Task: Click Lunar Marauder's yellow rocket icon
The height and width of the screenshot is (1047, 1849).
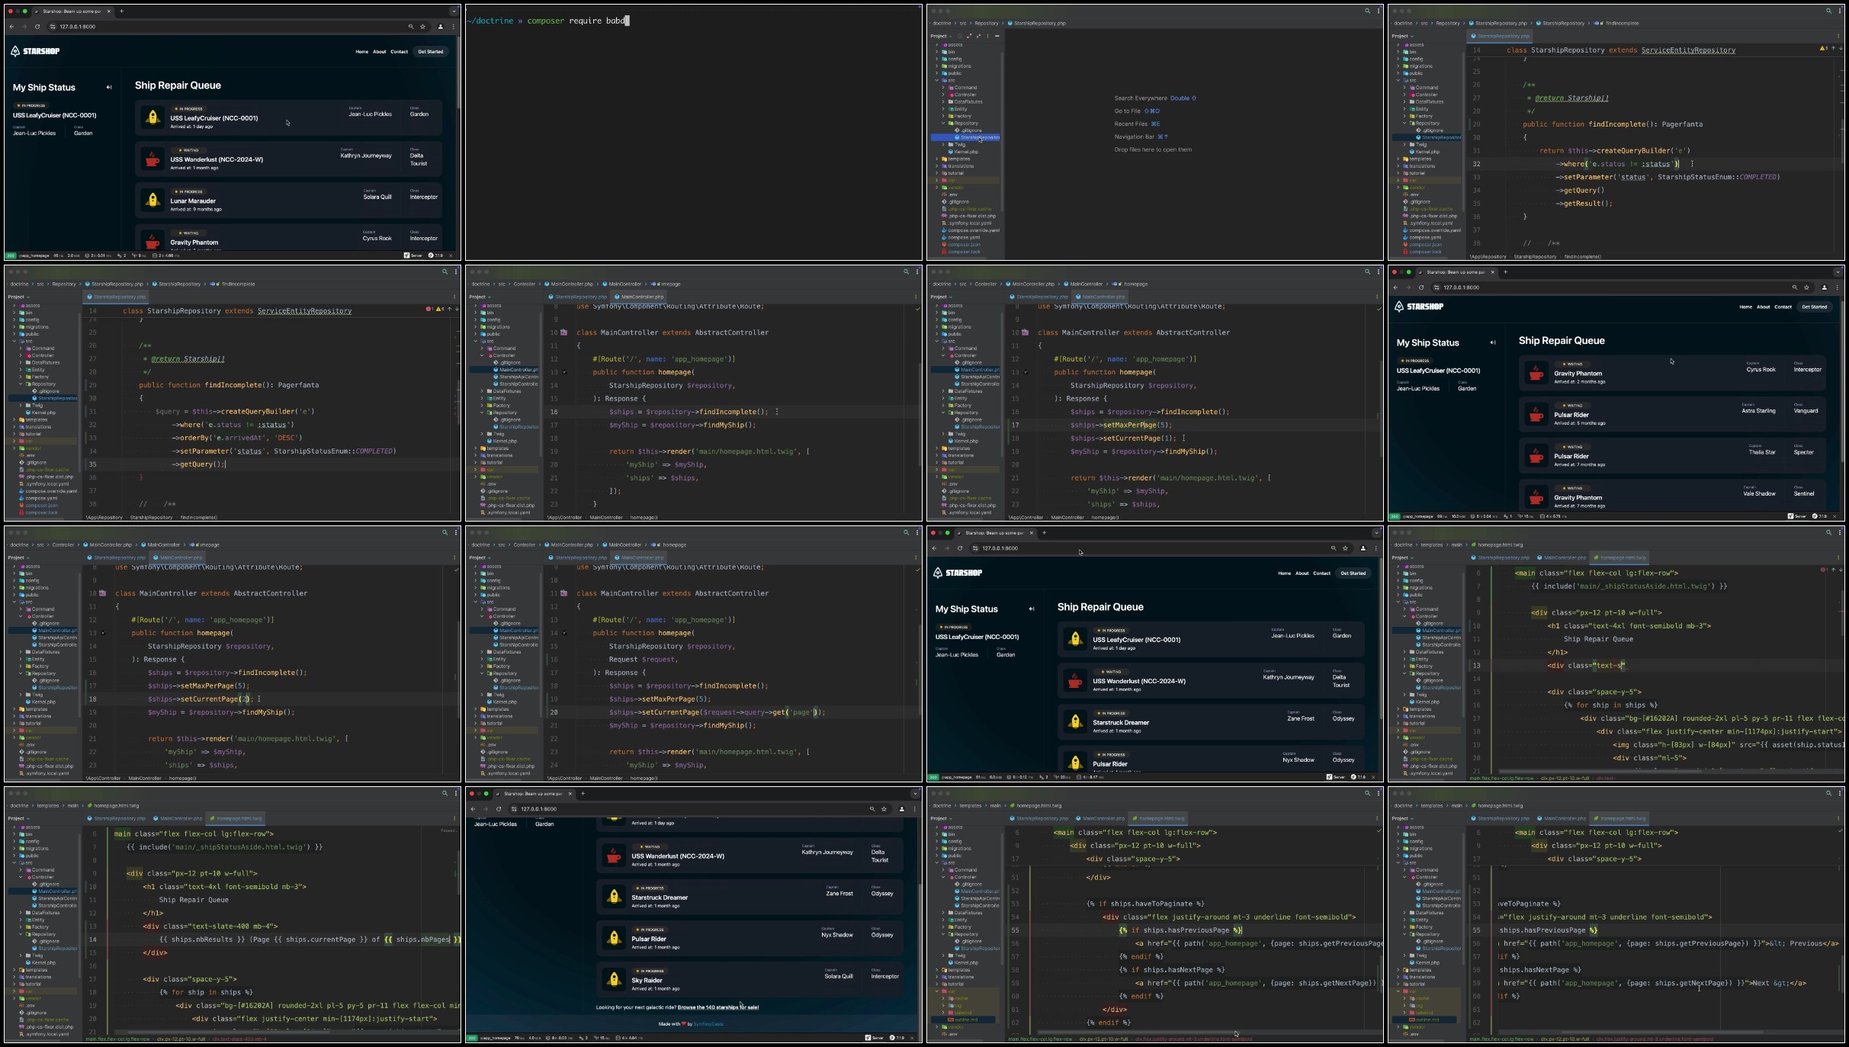Action: (152, 200)
